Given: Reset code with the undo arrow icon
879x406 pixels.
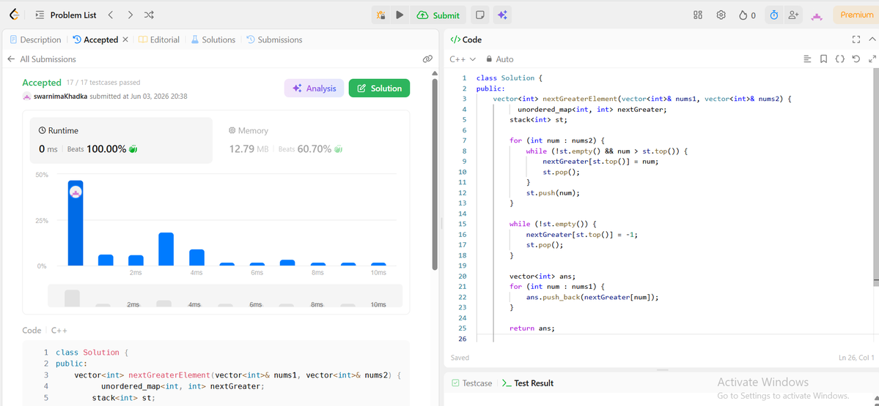Looking at the screenshot, I should tap(856, 59).
